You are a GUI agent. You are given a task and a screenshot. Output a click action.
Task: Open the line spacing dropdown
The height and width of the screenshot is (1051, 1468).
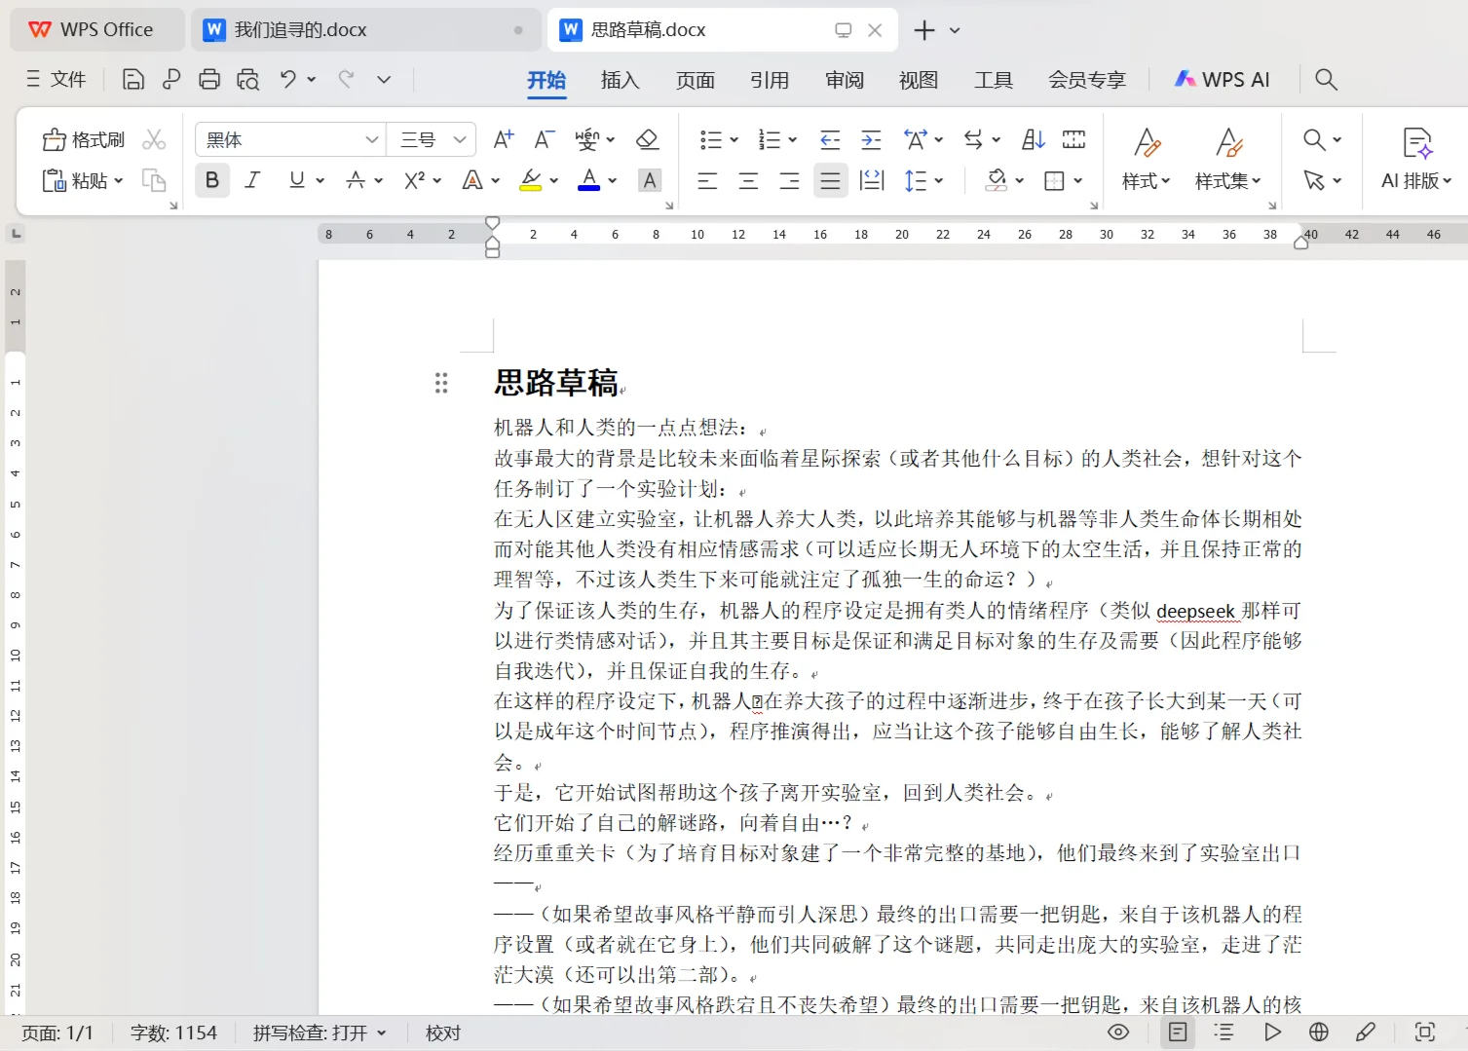pos(922,180)
